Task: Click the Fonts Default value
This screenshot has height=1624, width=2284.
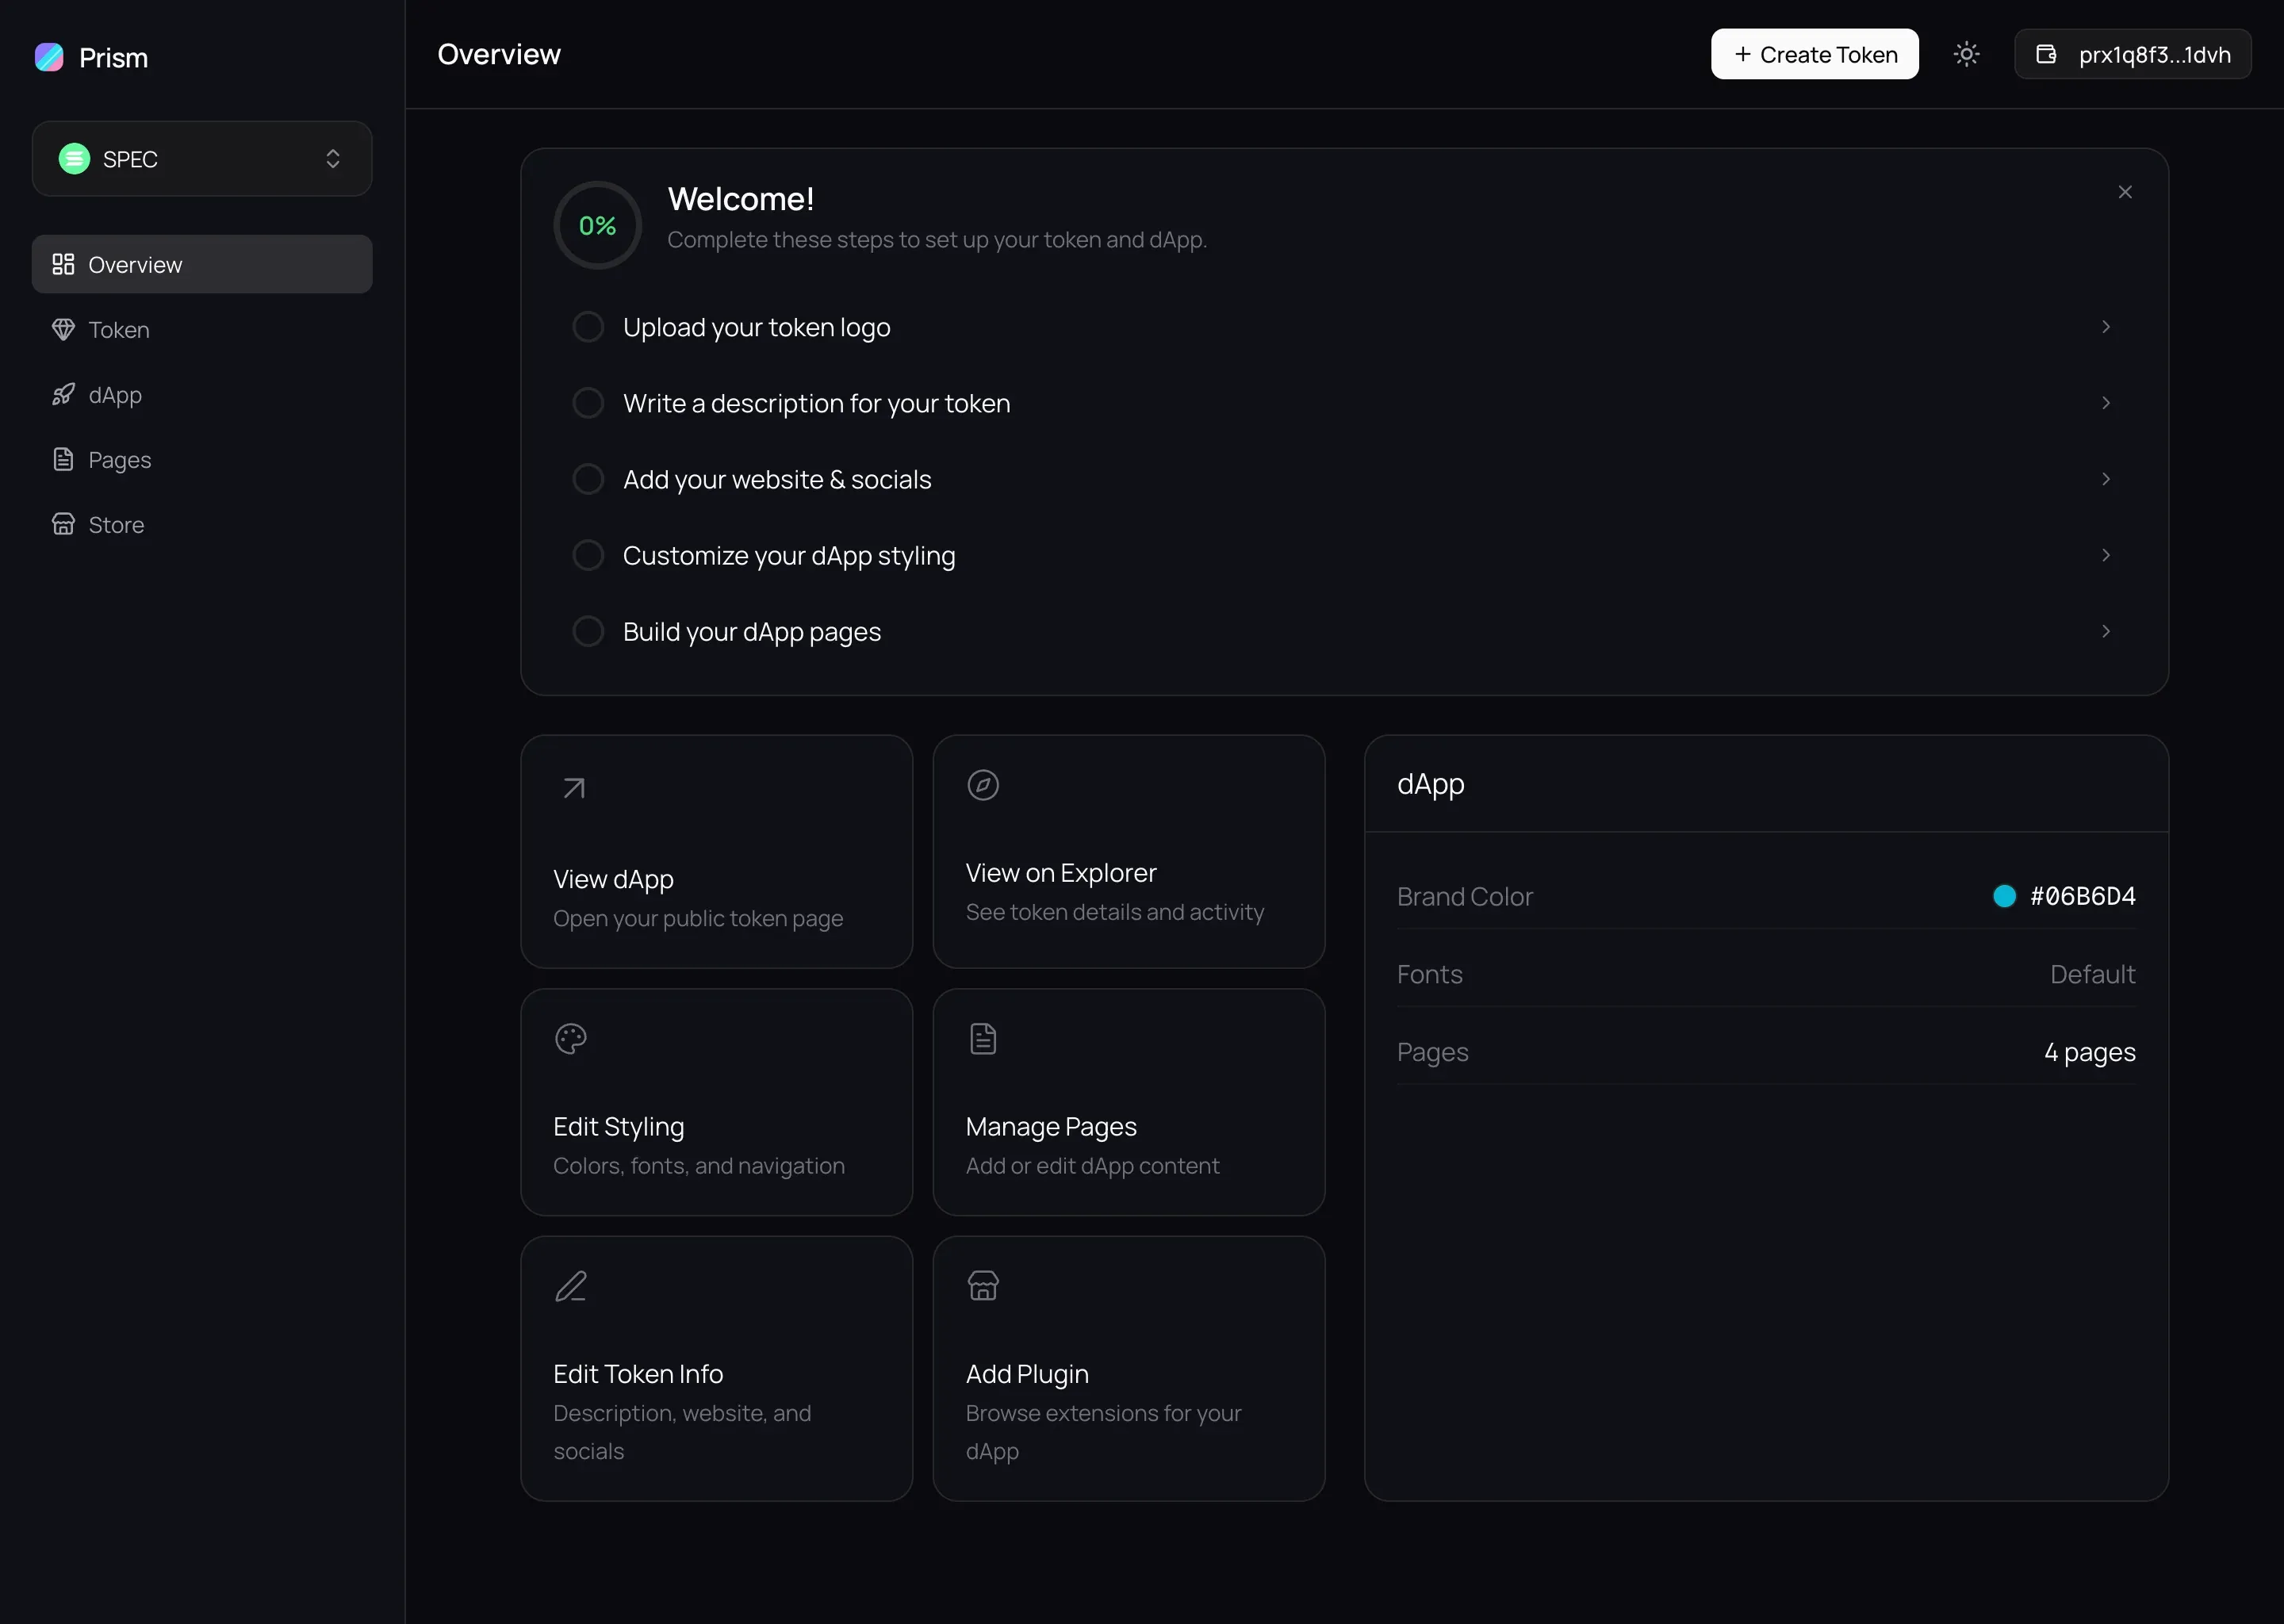Action: 2092,974
